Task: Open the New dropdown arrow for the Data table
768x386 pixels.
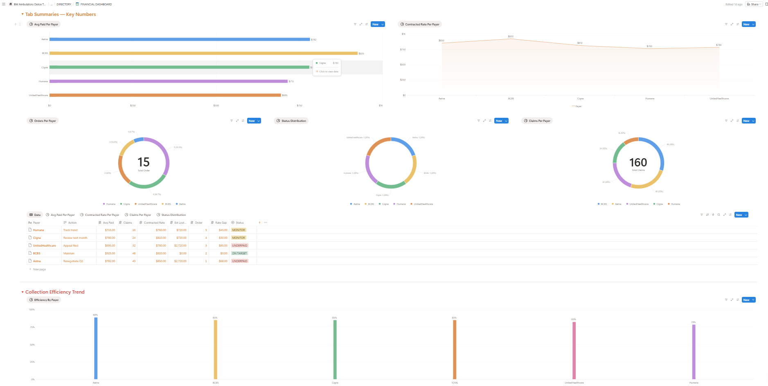Action: click(746, 215)
